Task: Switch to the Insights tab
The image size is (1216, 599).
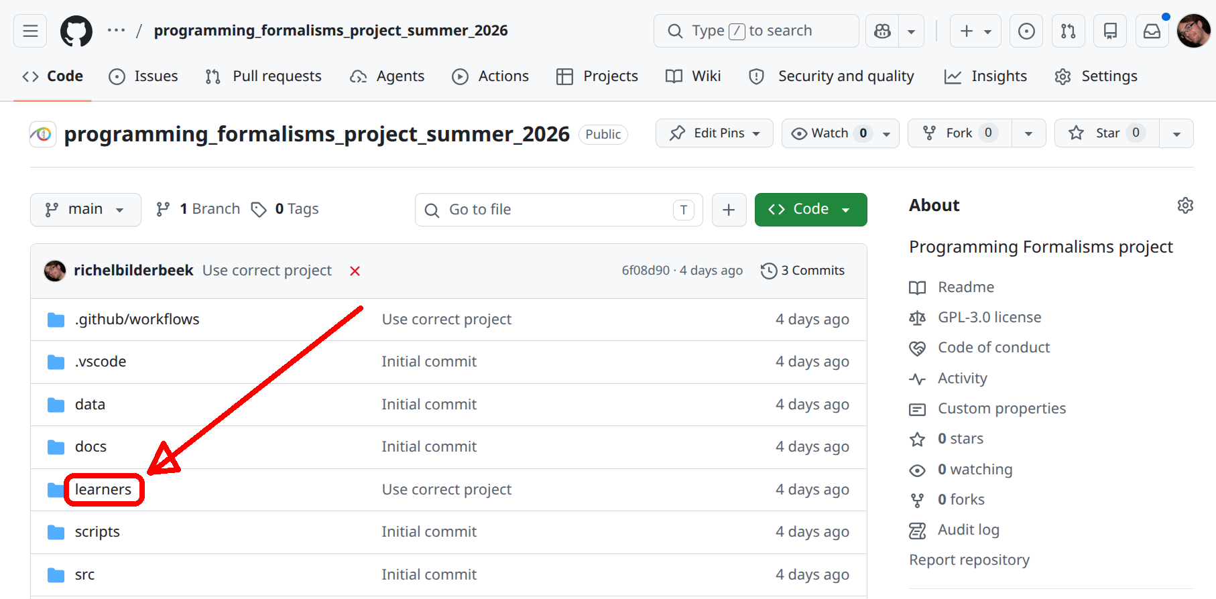Action: pyautogui.click(x=985, y=76)
